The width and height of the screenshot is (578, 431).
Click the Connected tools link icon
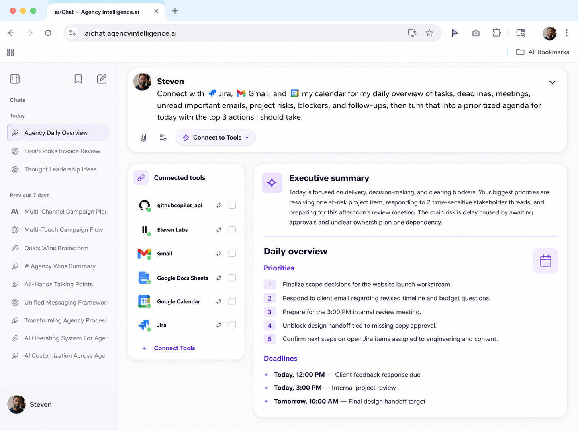141,178
